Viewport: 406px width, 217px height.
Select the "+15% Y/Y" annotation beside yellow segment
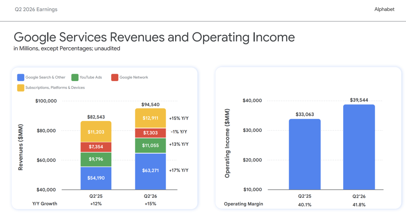(179, 118)
